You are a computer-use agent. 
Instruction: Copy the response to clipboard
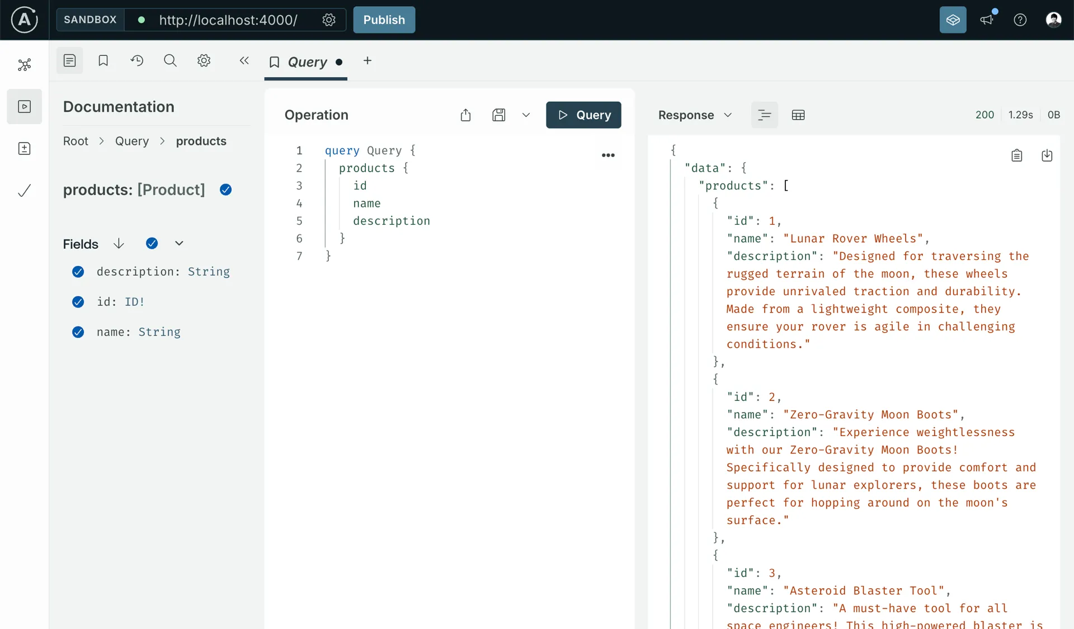(1016, 155)
